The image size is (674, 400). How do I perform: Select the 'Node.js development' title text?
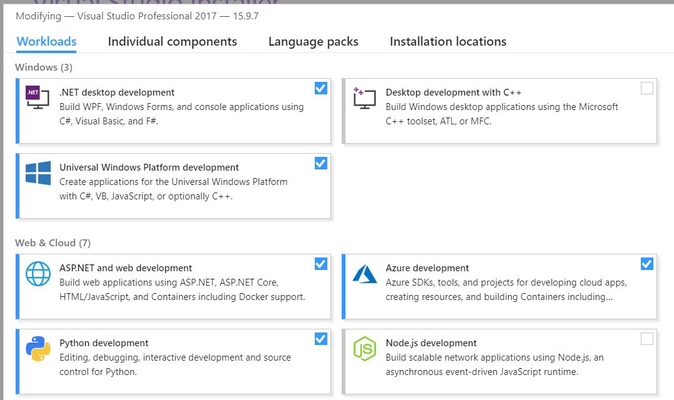click(x=431, y=343)
